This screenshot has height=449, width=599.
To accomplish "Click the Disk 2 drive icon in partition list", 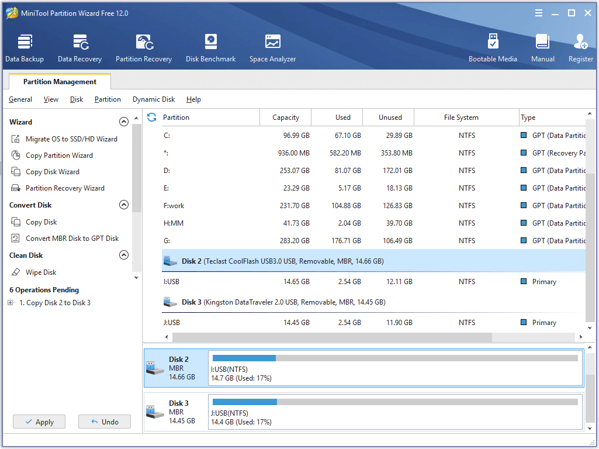I will click(170, 261).
